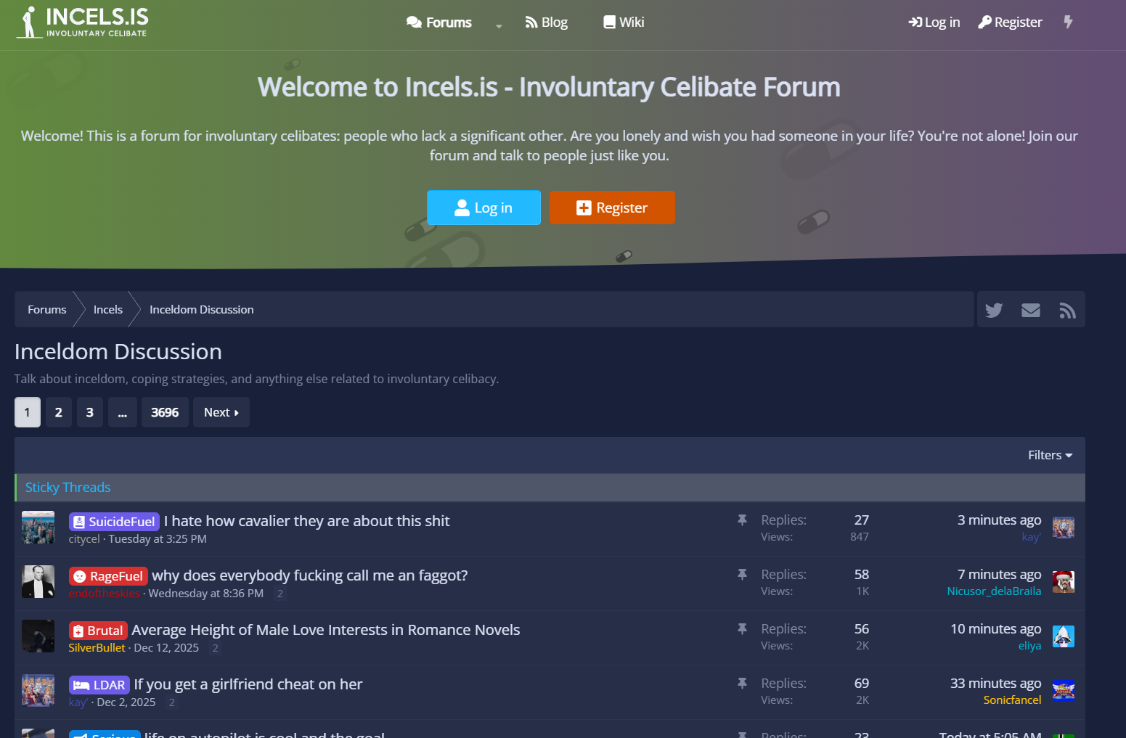Click the Twitter share icon
1126x738 pixels.
point(994,311)
